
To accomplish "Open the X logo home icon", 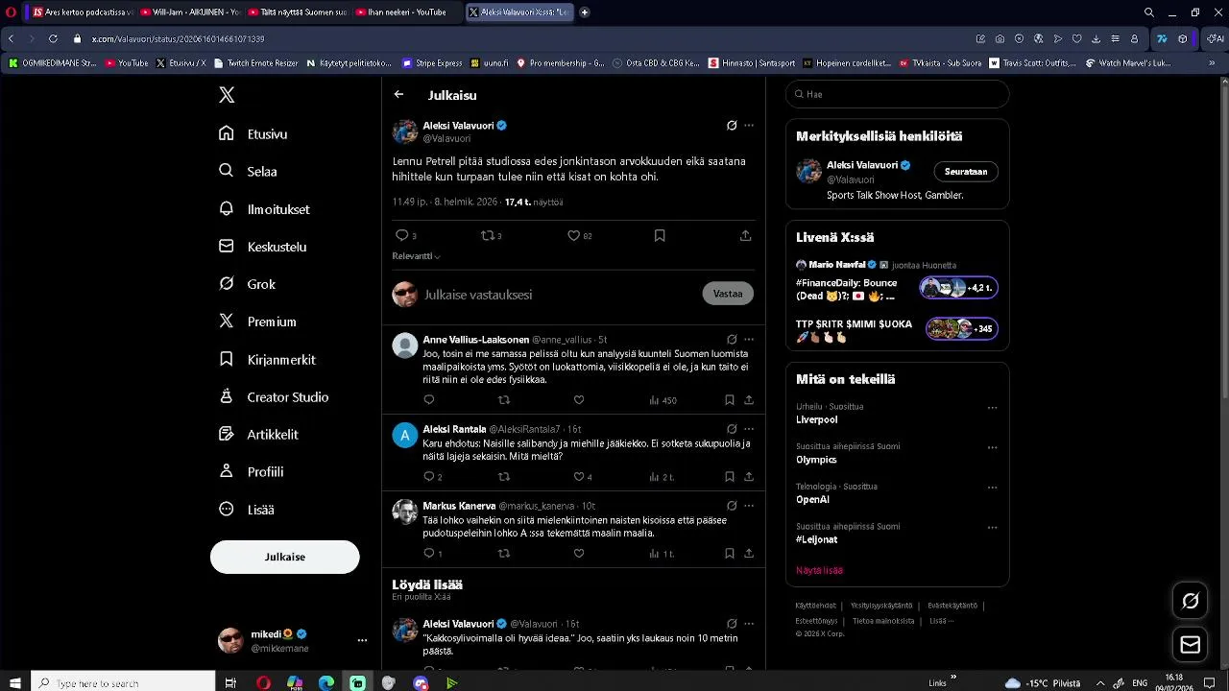I will [227, 95].
